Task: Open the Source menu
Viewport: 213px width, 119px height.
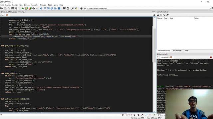Action: click(x=15, y=5)
